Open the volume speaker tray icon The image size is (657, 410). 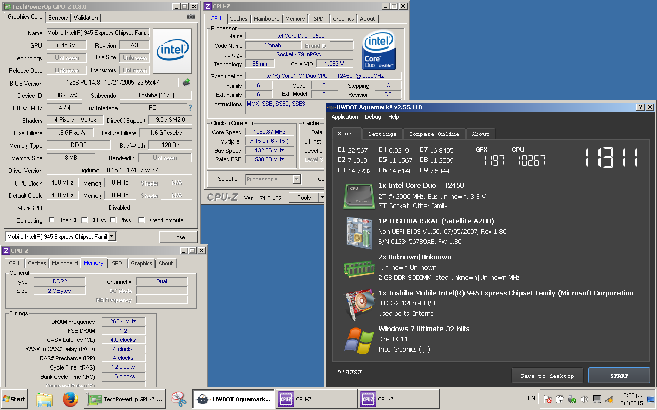(x=584, y=399)
